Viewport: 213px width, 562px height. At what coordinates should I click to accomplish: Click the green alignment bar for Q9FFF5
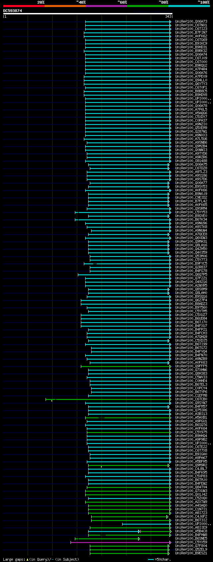126,366
